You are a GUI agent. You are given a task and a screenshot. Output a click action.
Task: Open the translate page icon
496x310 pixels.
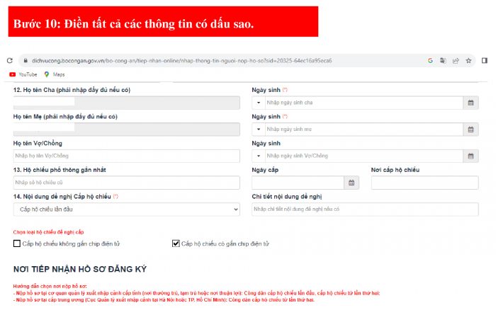point(443,61)
